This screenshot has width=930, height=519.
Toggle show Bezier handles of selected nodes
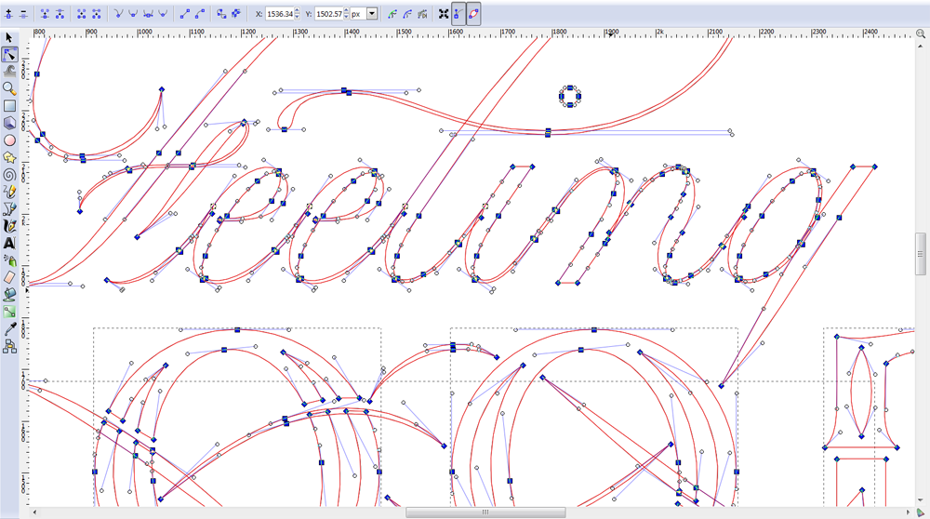click(x=457, y=14)
